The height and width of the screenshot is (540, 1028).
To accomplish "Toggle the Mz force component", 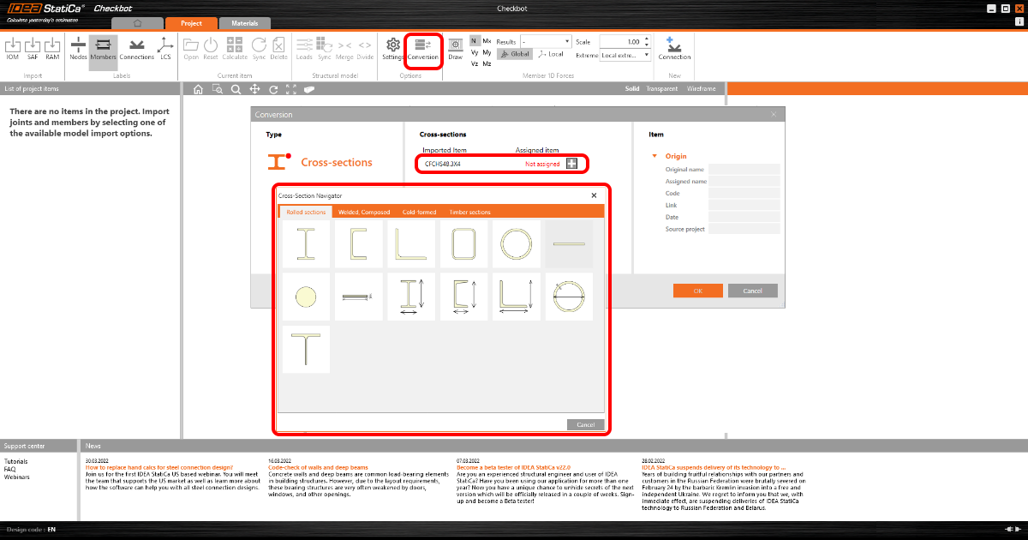I will coord(487,63).
